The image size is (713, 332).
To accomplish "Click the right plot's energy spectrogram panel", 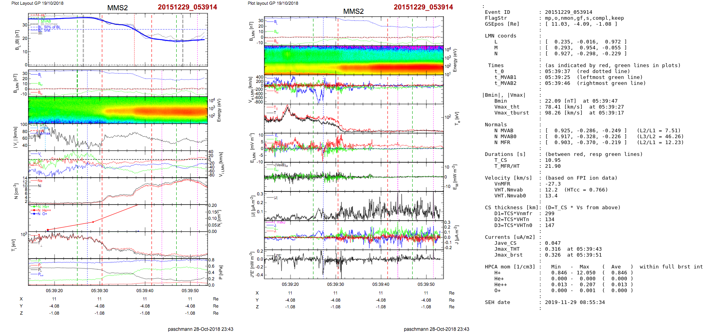I will [354, 60].
